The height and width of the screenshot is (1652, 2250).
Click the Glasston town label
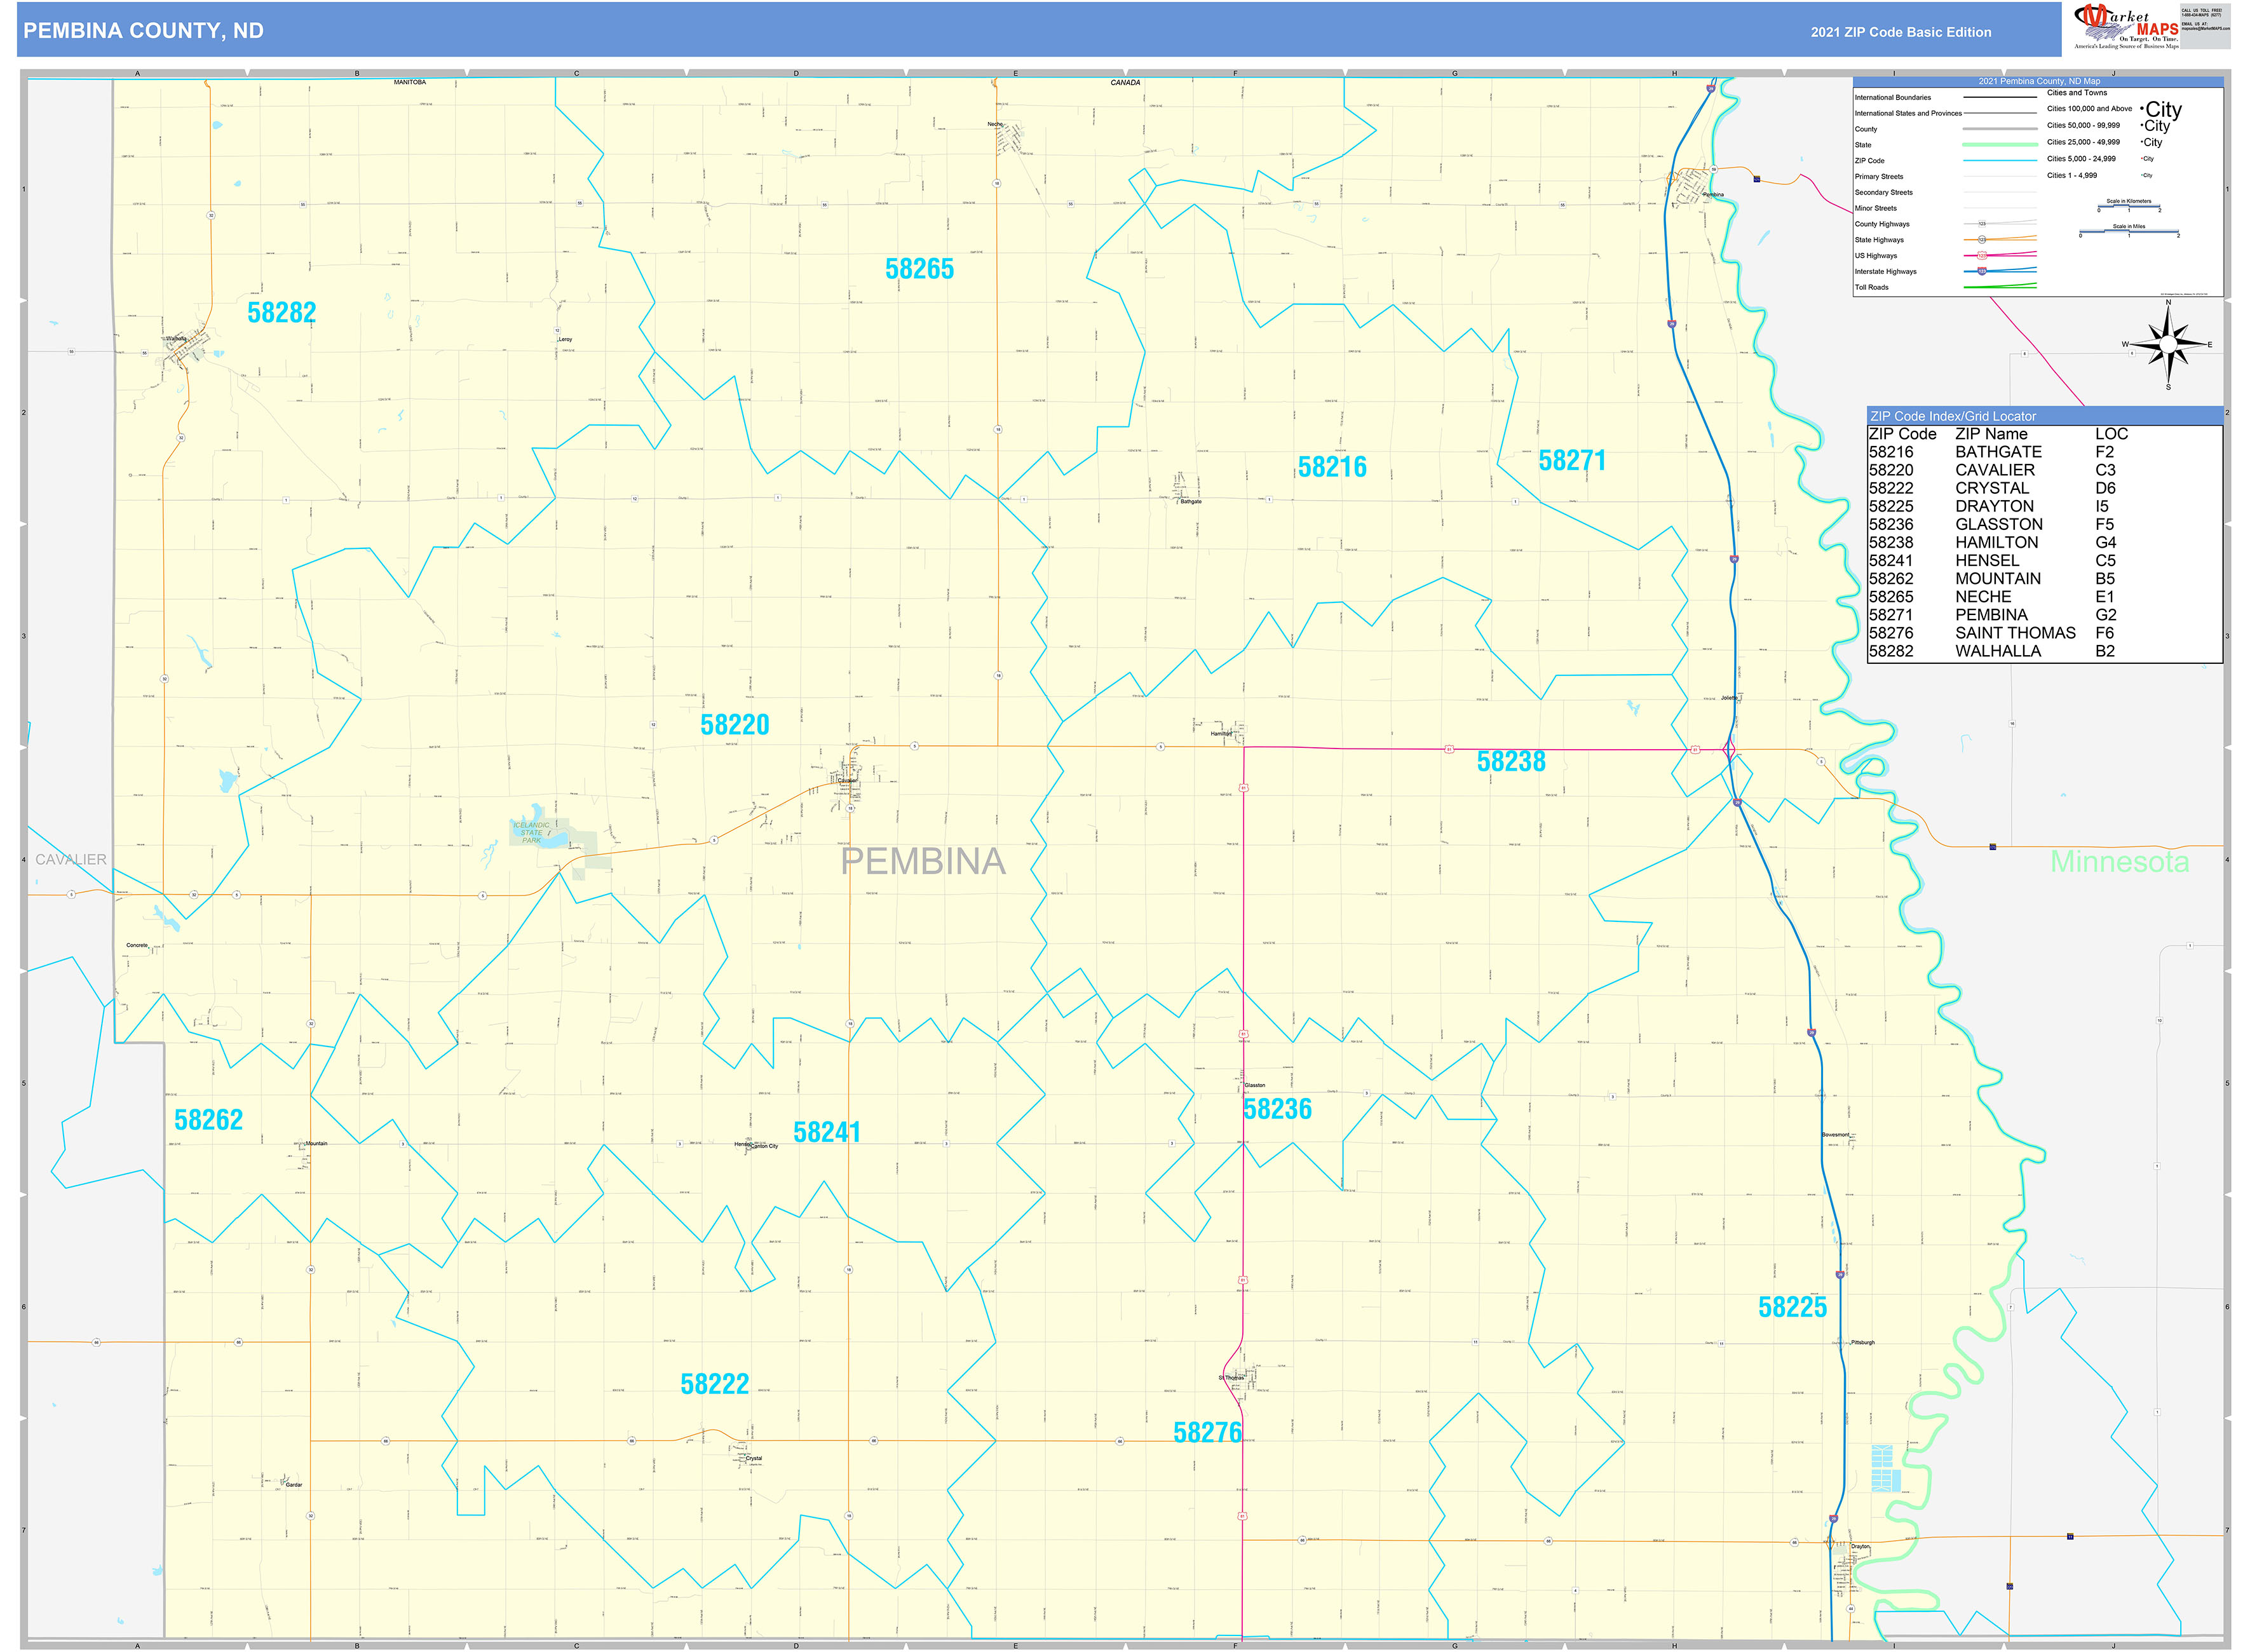coord(1254,1086)
